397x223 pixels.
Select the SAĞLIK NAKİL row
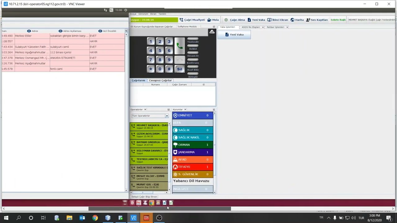(193, 138)
